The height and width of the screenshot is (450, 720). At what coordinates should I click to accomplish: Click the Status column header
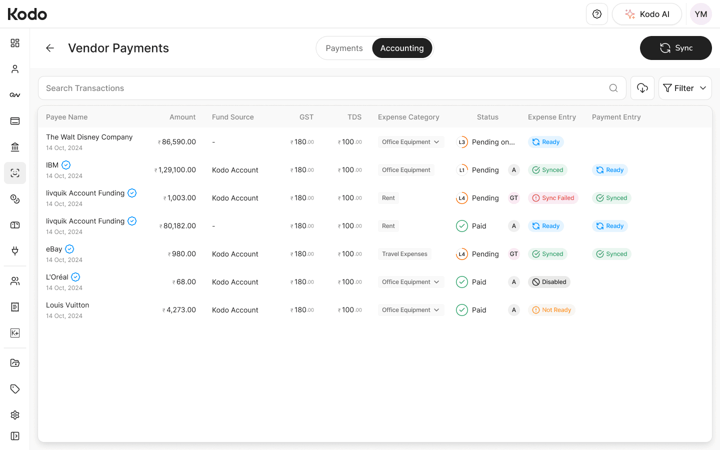click(x=487, y=117)
